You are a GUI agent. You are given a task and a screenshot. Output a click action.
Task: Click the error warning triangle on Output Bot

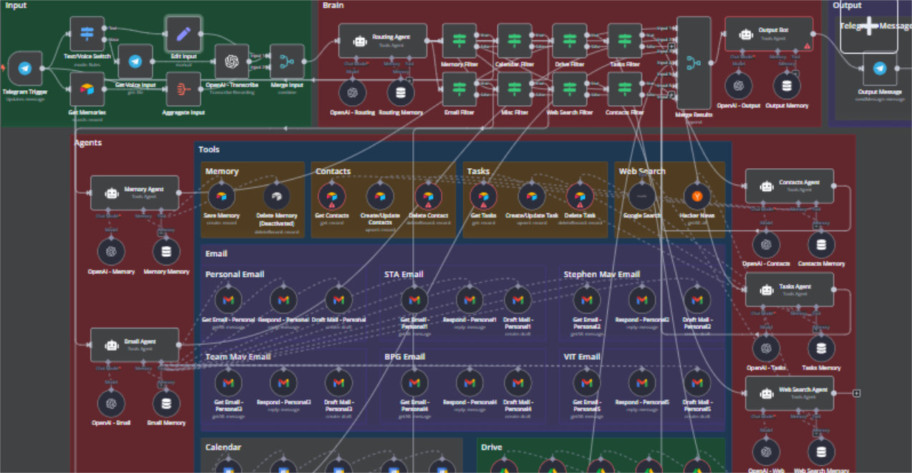point(807,45)
